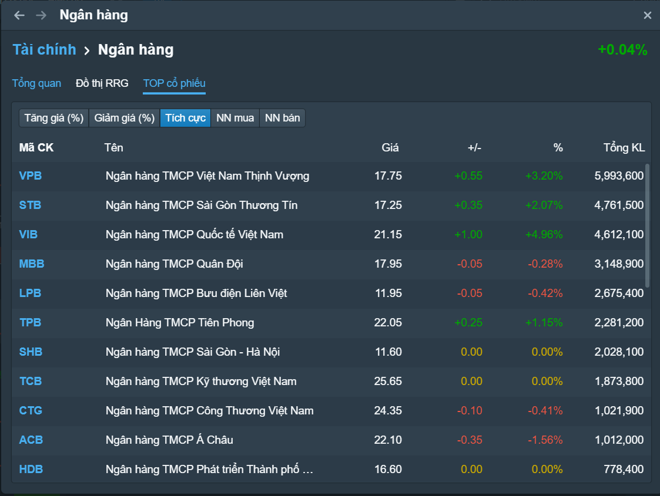This screenshot has height=496, width=660.
Task: Open the MBB stock ticker
Action: coord(32,264)
